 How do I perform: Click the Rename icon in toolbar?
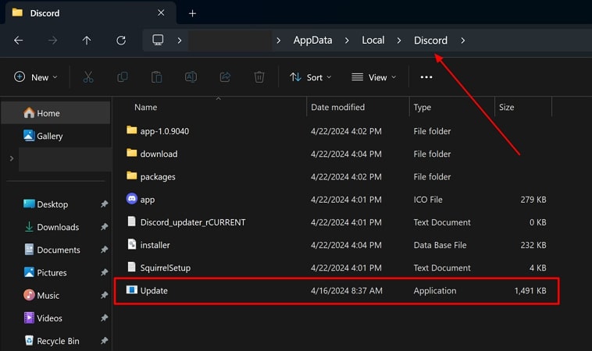click(191, 77)
